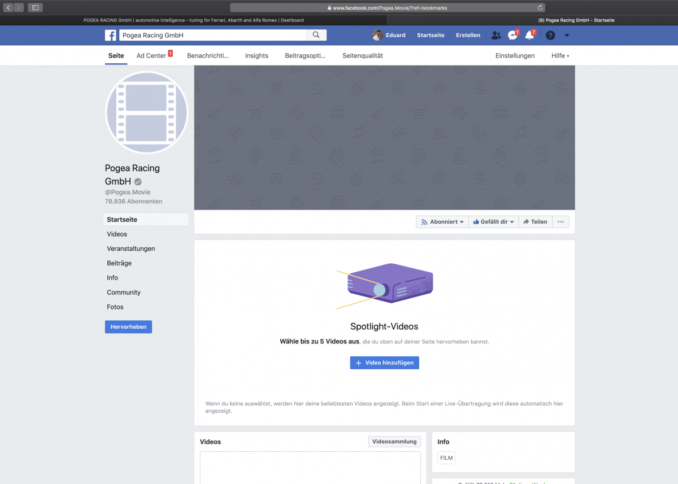Click the Videosammlung button
The width and height of the screenshot is (678, 484).
tap(394, 442)
